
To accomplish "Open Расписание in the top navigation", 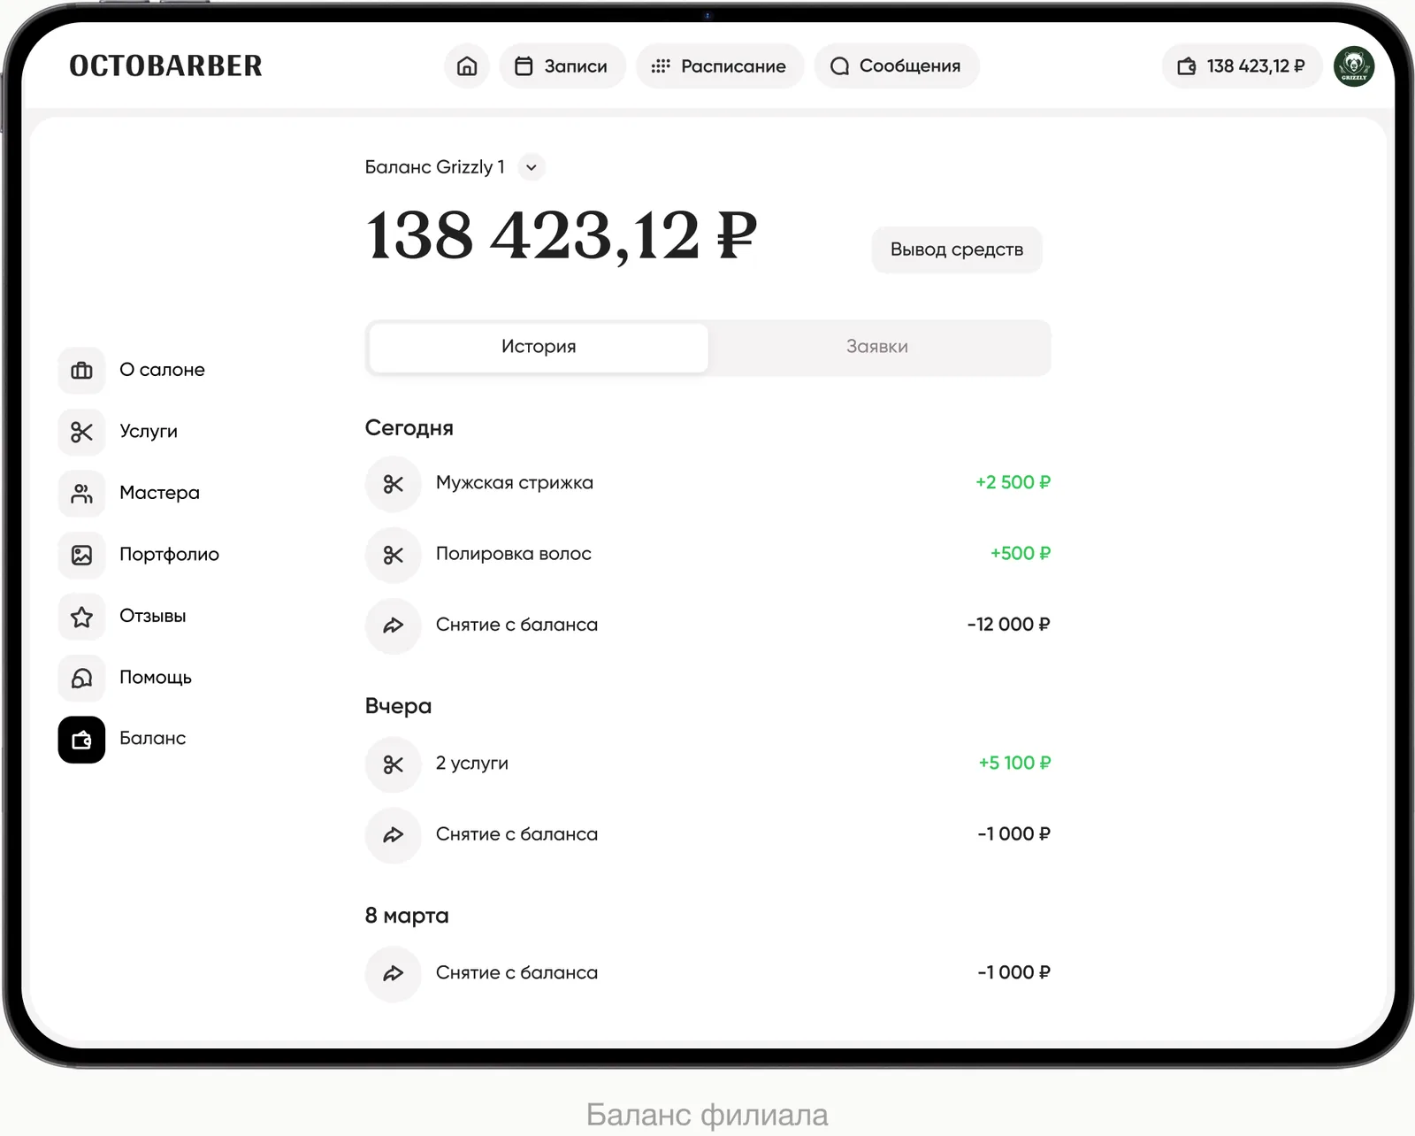I will click(x=719, y=66).
